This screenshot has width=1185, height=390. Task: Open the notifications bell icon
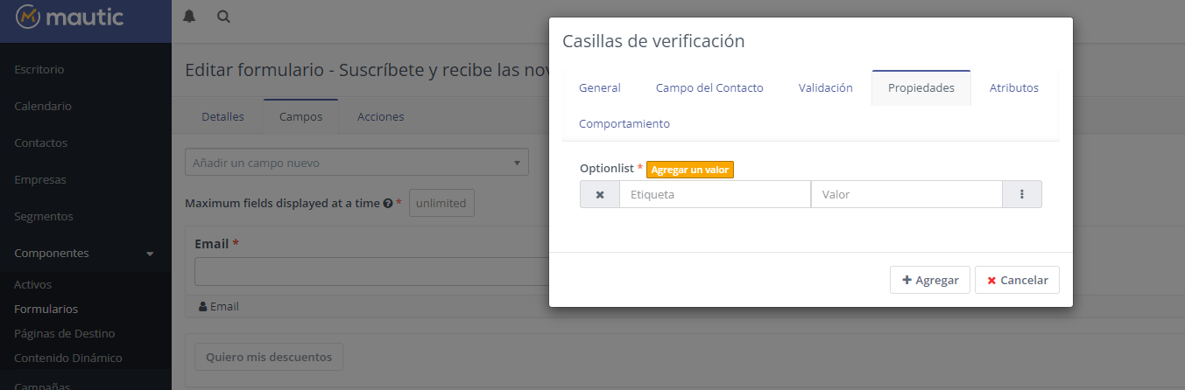coord(189,17)
